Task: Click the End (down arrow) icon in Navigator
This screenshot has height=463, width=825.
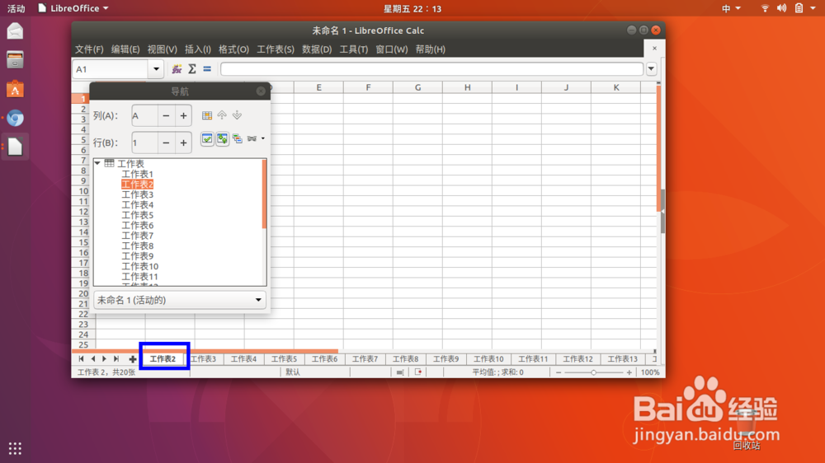Action: coord(238,115)
